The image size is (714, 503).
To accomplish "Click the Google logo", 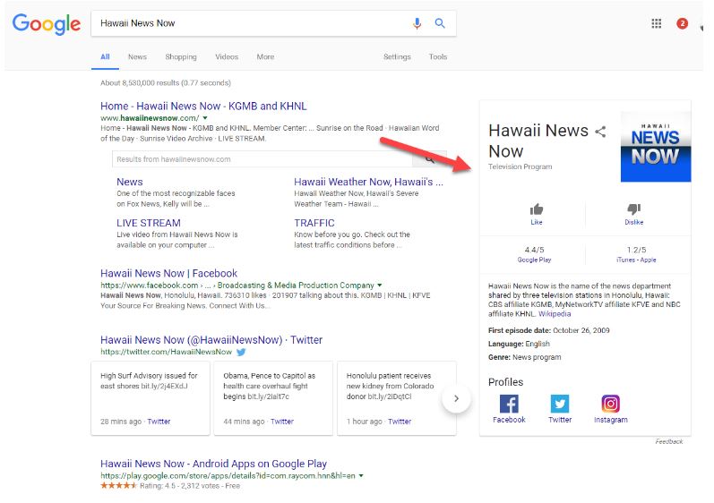I will (x=47, y=23).
